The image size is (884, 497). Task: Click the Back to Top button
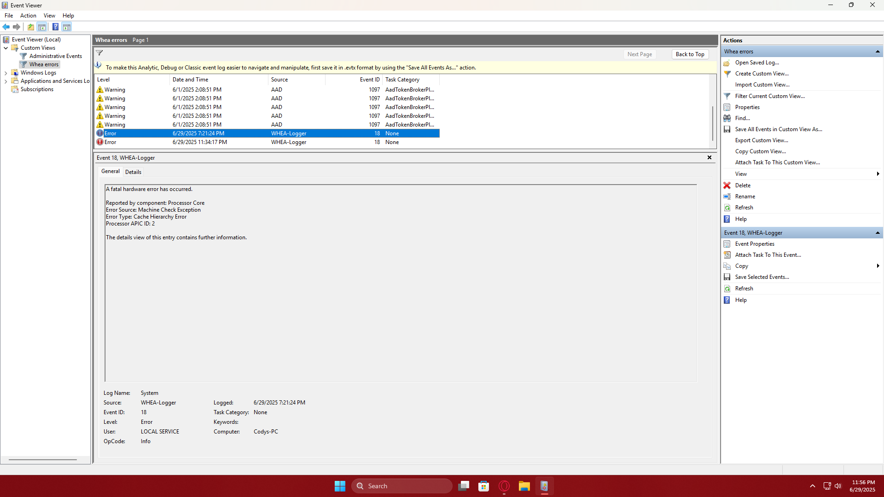point(690,54)
